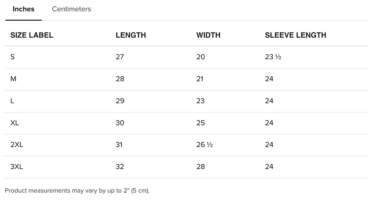Viewport: 368px width, 200px height.
Task: Click the WIDTH column header
Action: [208, 35]
